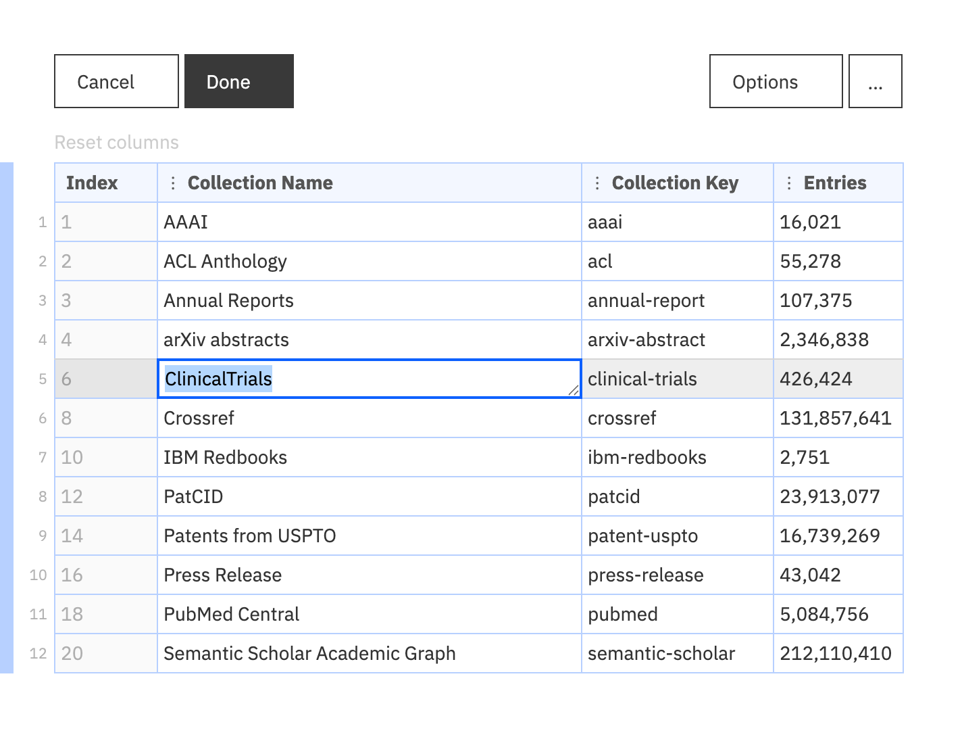Image resolution: width=962 pixels, height=737 pixels.
Task: Confirm edits with the Done button
Action: click(239, 81)
